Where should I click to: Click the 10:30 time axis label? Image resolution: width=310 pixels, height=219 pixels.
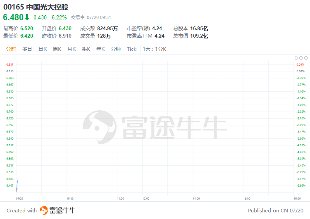coord(70,199)
